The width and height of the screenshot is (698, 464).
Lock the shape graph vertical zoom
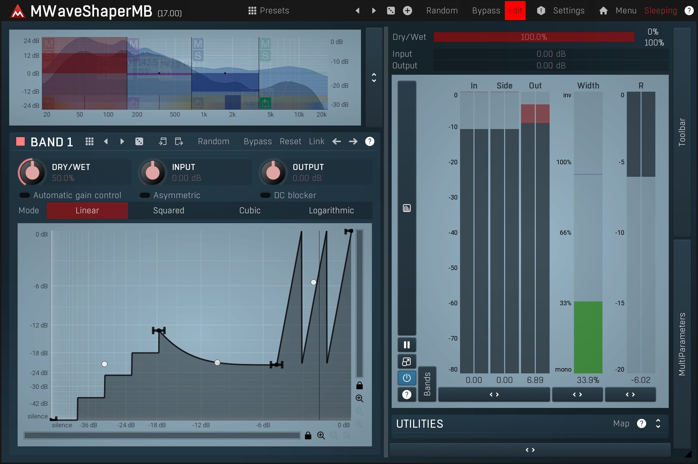click(x=359, y=385)
